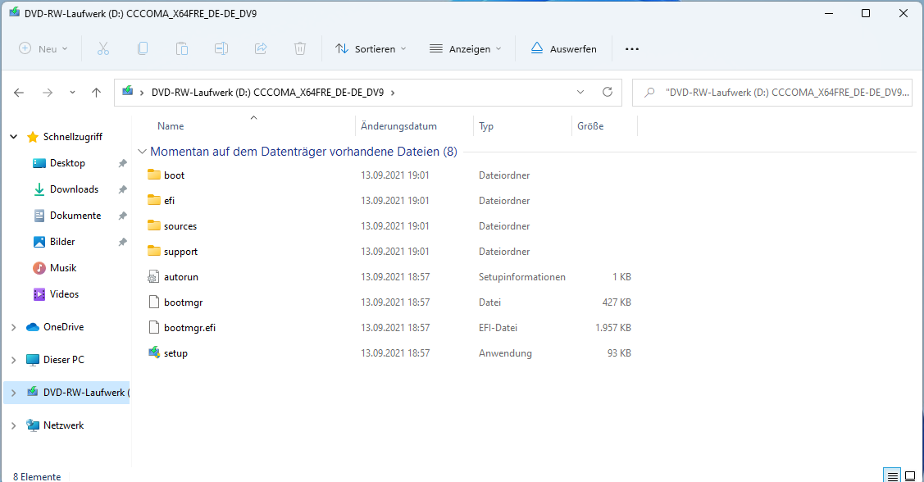Image resolution: width=924 pixels, height=482 pixels.
Task: Open Dokumente in the sidebar
Action: tap(75, 216)
